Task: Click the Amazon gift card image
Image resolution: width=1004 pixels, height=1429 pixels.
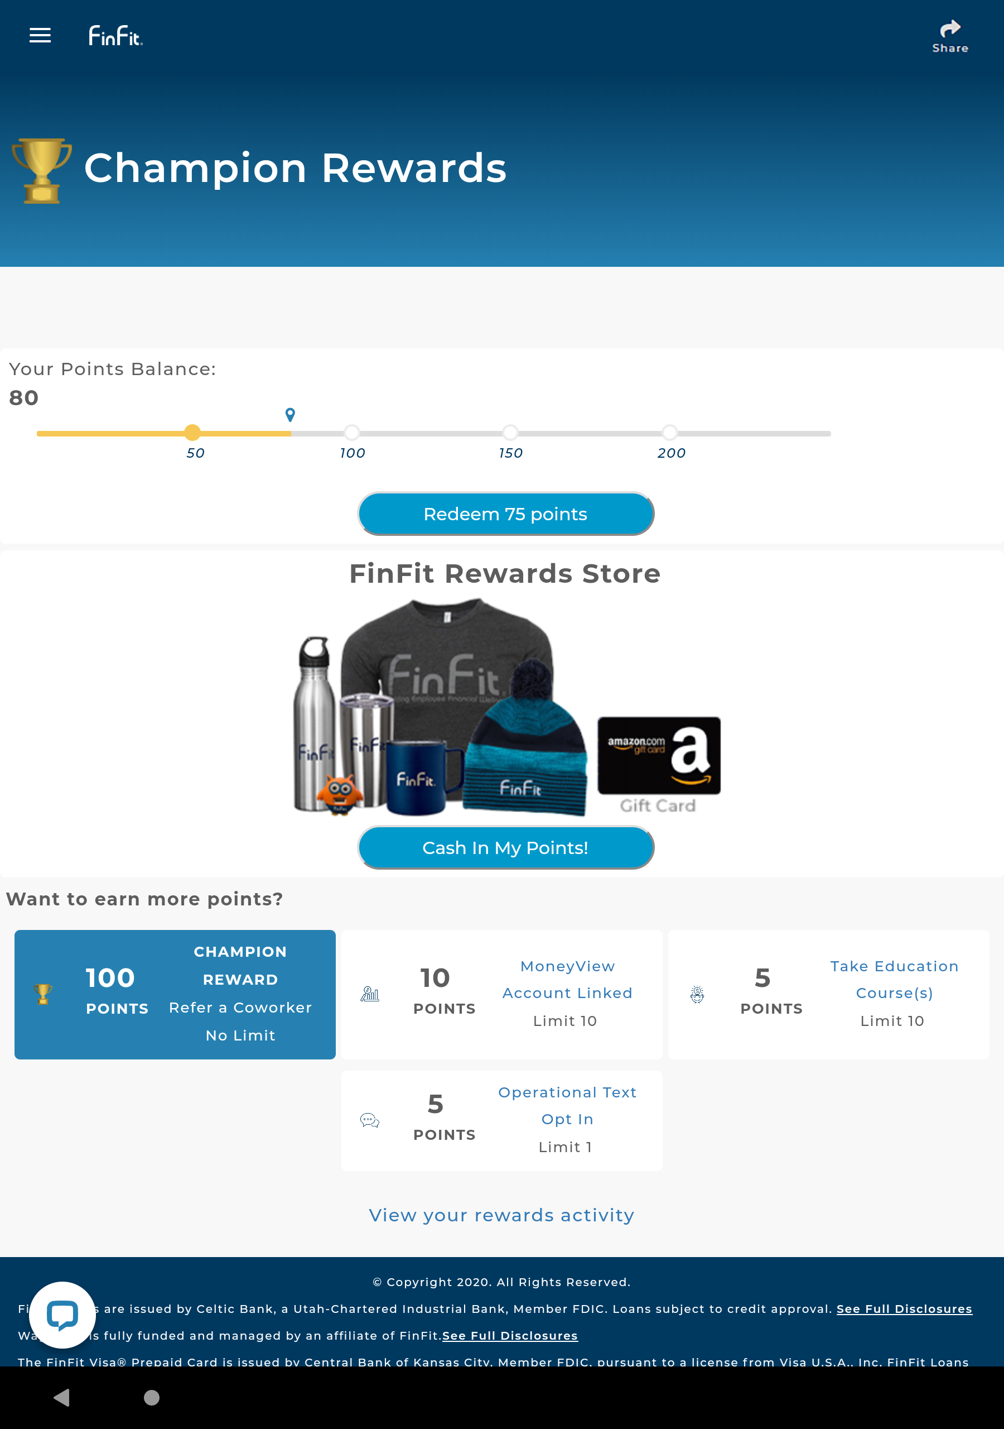Action: coord(659,756)
